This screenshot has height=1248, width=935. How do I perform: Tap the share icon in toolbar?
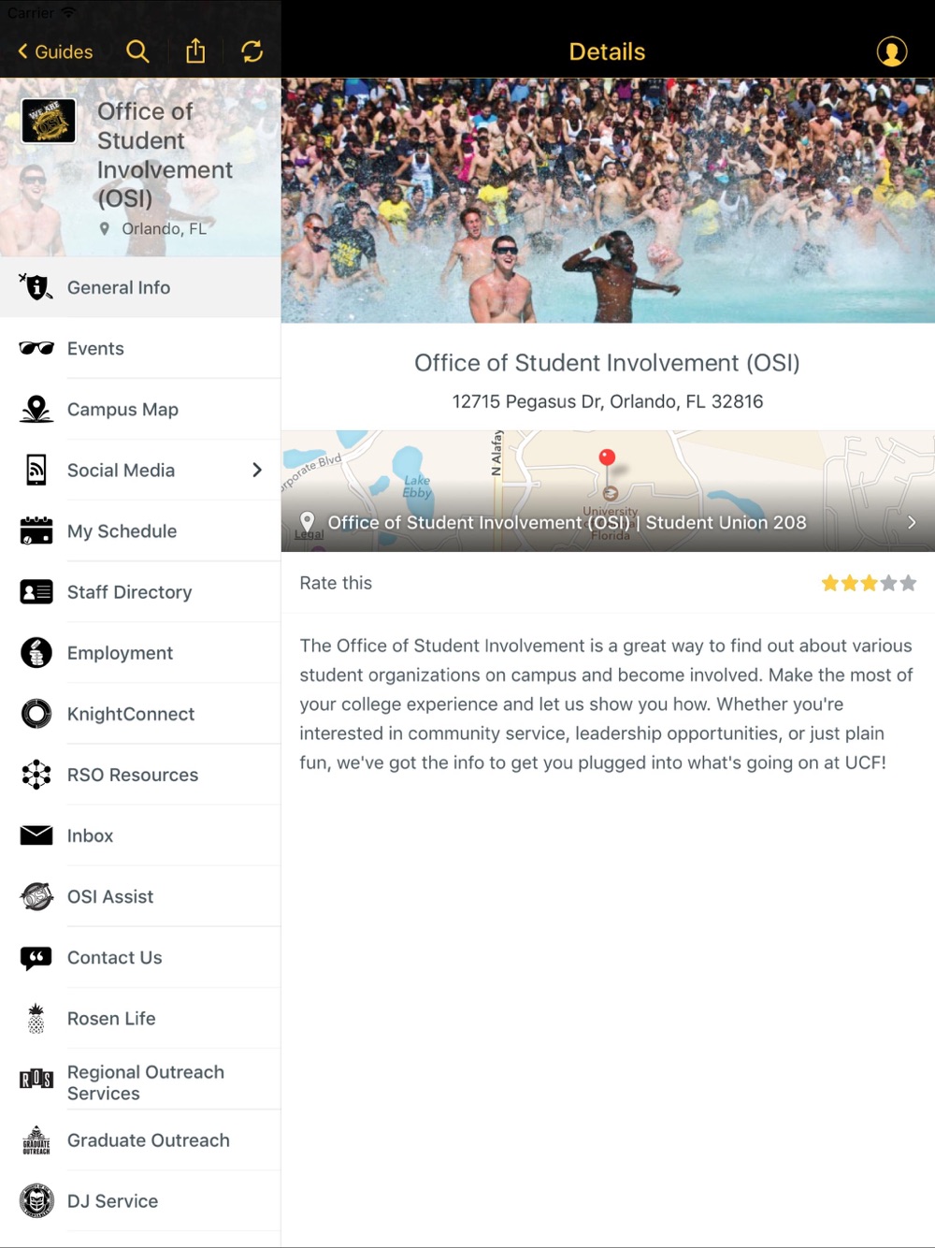click(x=195, y=51)
